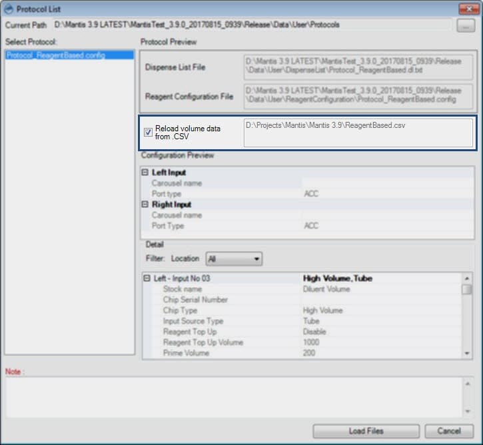The height and width of the screenshot is (445, 483).
Task: Click the Reagent Configuration File path field
Action: [x=358, y=97]
